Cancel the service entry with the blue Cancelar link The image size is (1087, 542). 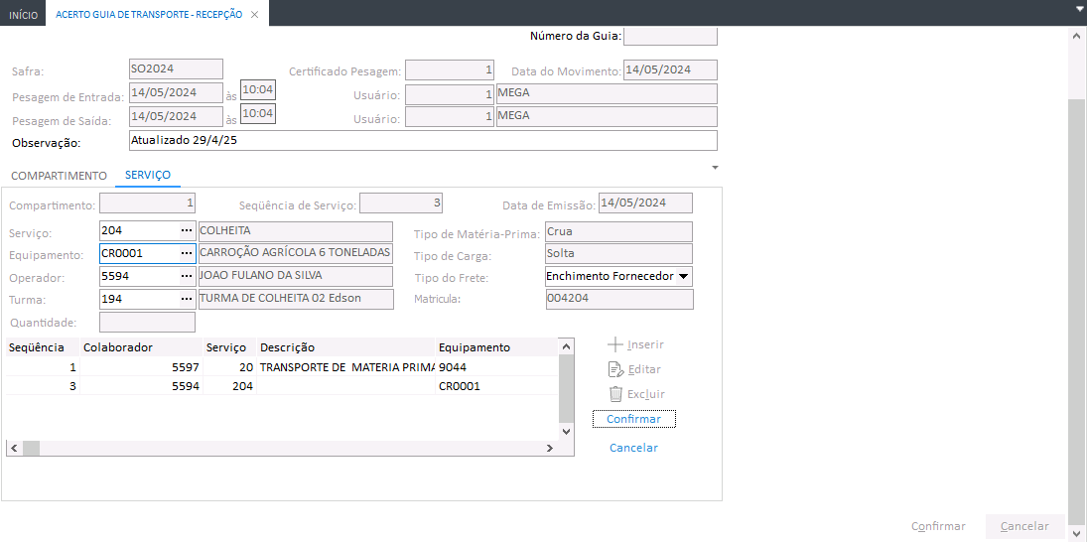click(x=633, y=448)
